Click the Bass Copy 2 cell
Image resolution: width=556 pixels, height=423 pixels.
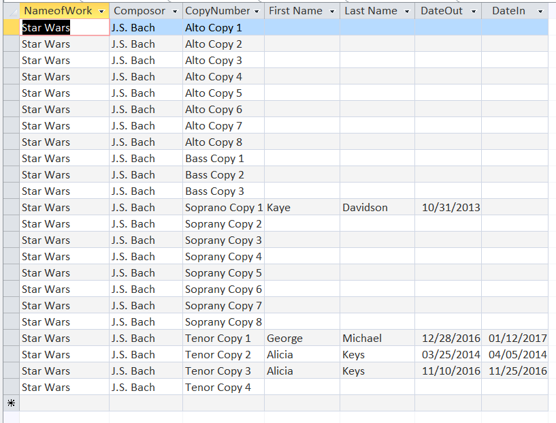pos(223,174)
